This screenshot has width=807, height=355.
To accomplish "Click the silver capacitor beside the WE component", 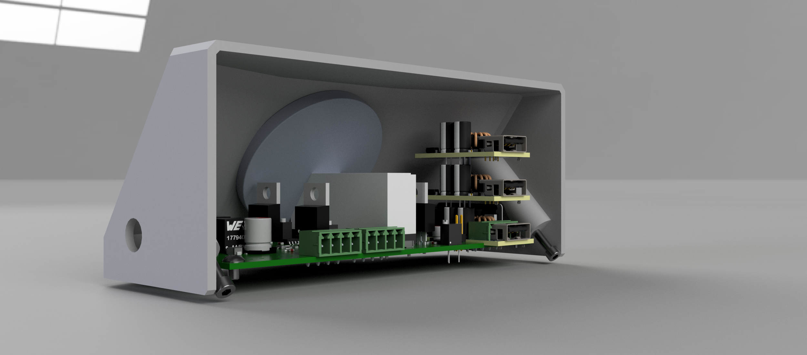I will pyautogui.click(x=258, y=234).
